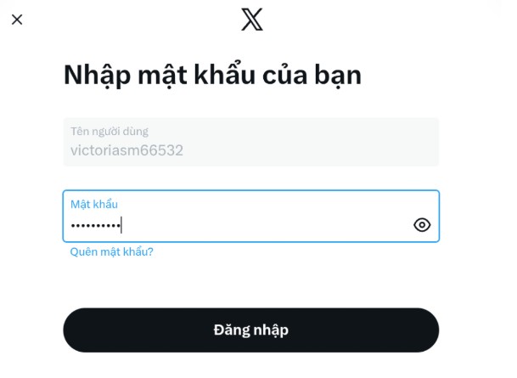Viewport: 517px width, 378px height.
Task: Open the "Quên mật khẩu?" link
Action: point(111,252)
